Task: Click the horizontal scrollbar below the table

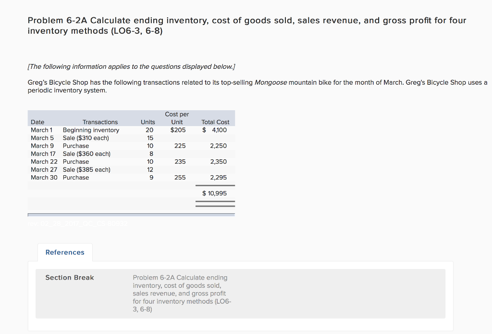Action: [131, 214]
